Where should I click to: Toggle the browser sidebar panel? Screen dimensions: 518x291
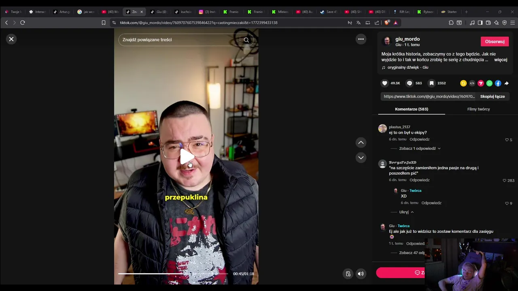480,23
